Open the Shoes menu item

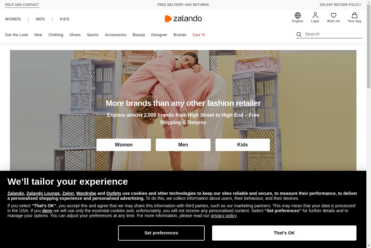[75, 35]
